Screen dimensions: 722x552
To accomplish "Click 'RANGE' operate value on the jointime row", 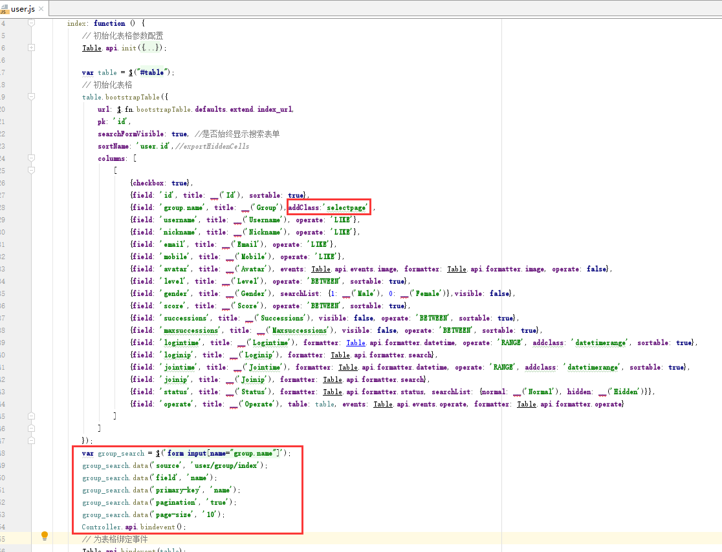I will tap(503, 367).
